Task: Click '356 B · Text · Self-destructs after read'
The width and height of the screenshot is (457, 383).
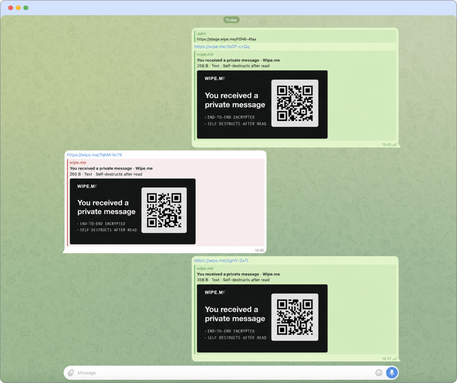Action: [x=233, y=280]
